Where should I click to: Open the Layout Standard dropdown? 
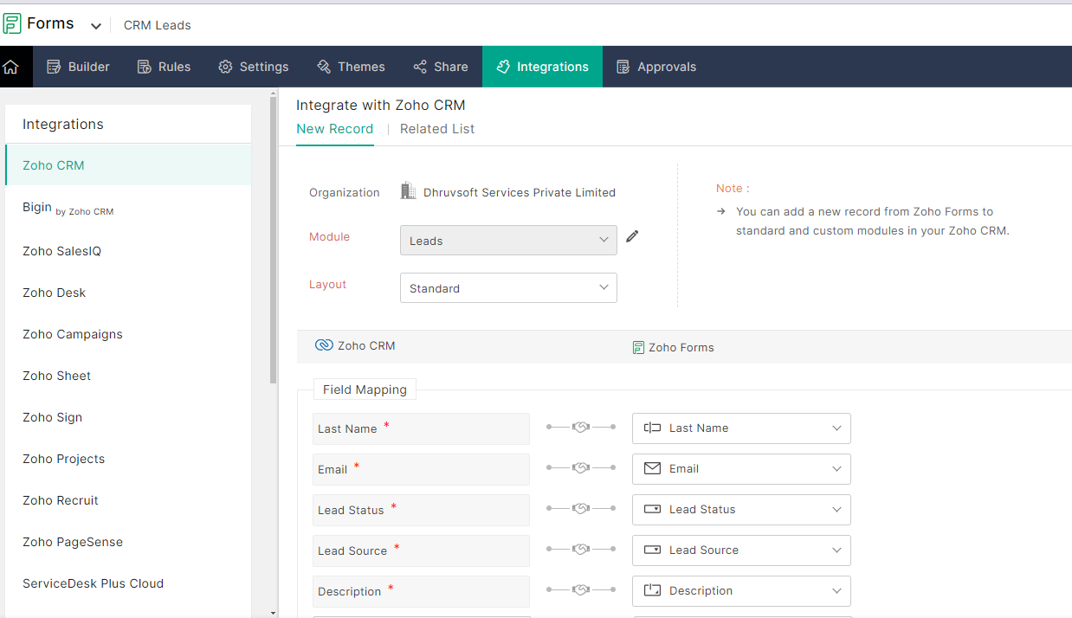(508, 288)
